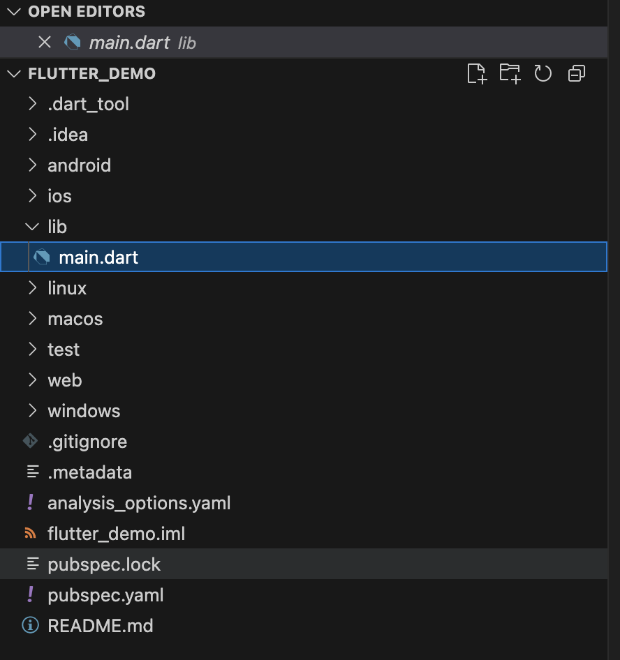Close main.dart in Open Editors
The height and width of the screenshot is (660, 620).
click(x=45, y=43)
